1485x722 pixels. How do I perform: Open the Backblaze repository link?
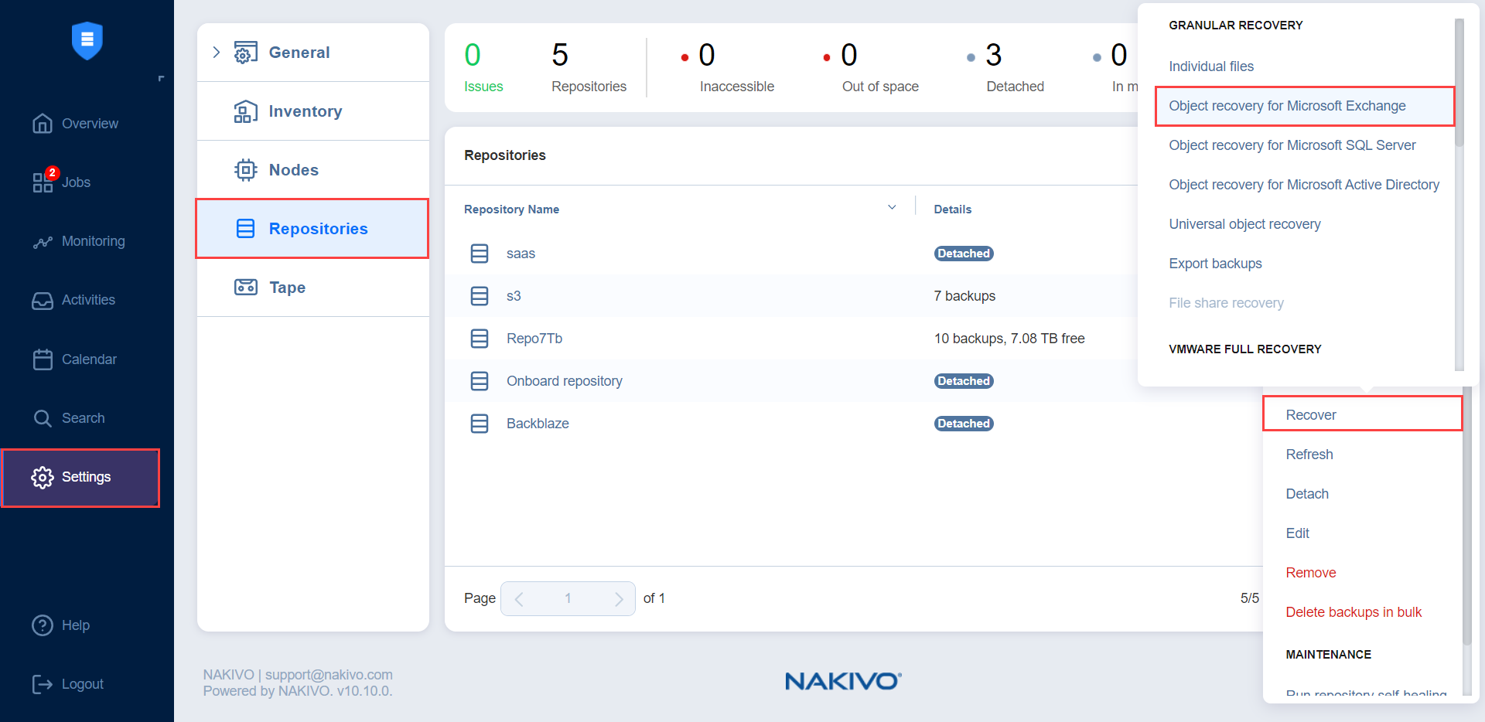pyautogui.click(x=538, y=424)
